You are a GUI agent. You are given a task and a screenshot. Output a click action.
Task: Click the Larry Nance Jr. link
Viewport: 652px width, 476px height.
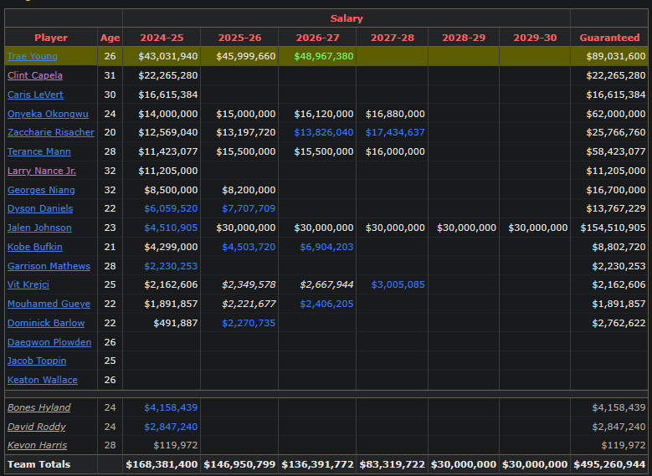tap(42, 171)
